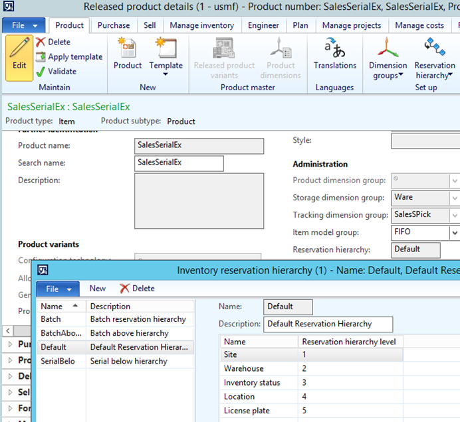Click New in reservation hierarchy window
Screen dimensions: 460x422
click(x=98, y=288)
